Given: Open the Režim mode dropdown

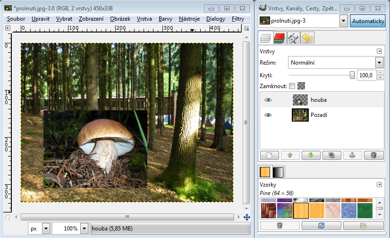Looking at the screenshot, I should [379, 63].
